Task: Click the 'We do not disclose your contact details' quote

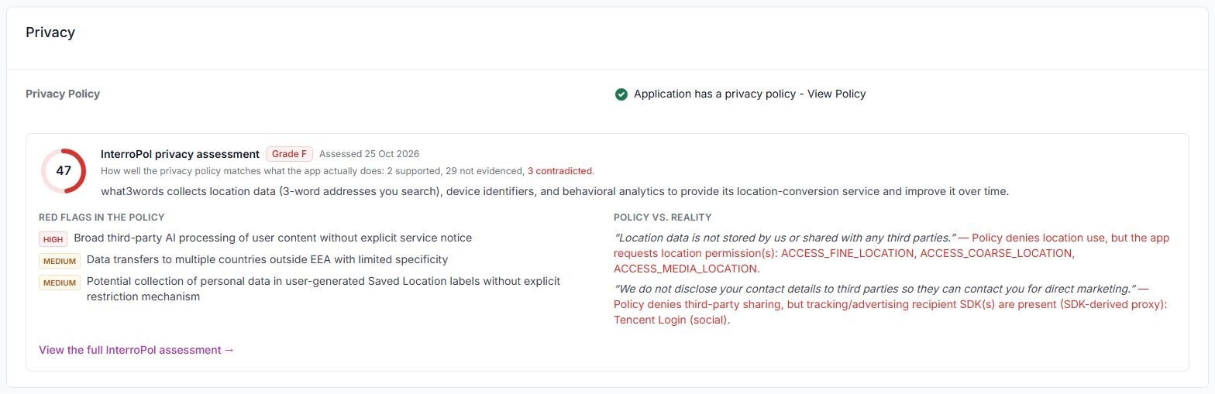Action: pyautogui.click(x=875, y=289)
